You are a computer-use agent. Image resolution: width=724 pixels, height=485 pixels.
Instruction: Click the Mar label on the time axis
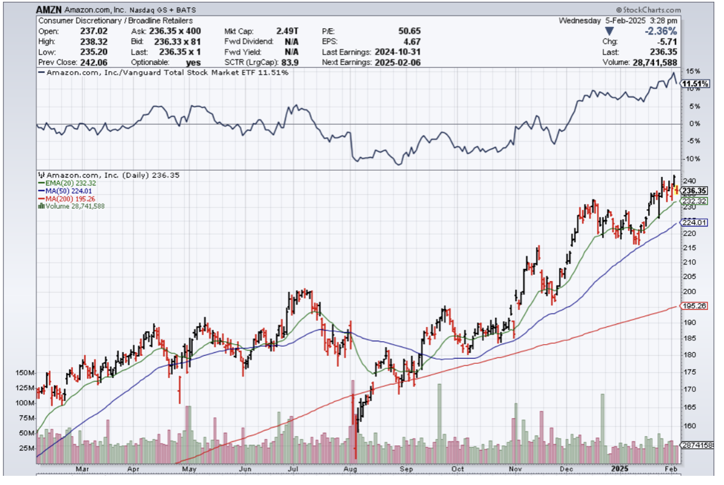82,469
